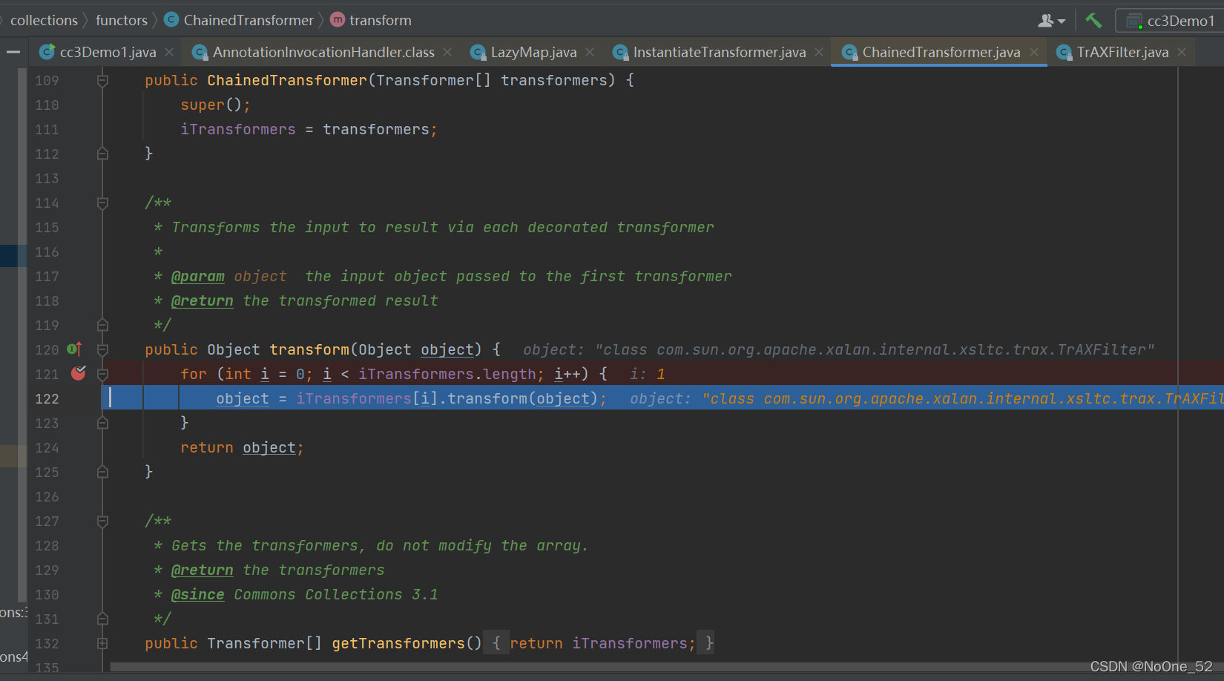Close ChainedTransformer.java tab
The height and width of the screenshot is (681, 1224).
[x=1034, y=52]
